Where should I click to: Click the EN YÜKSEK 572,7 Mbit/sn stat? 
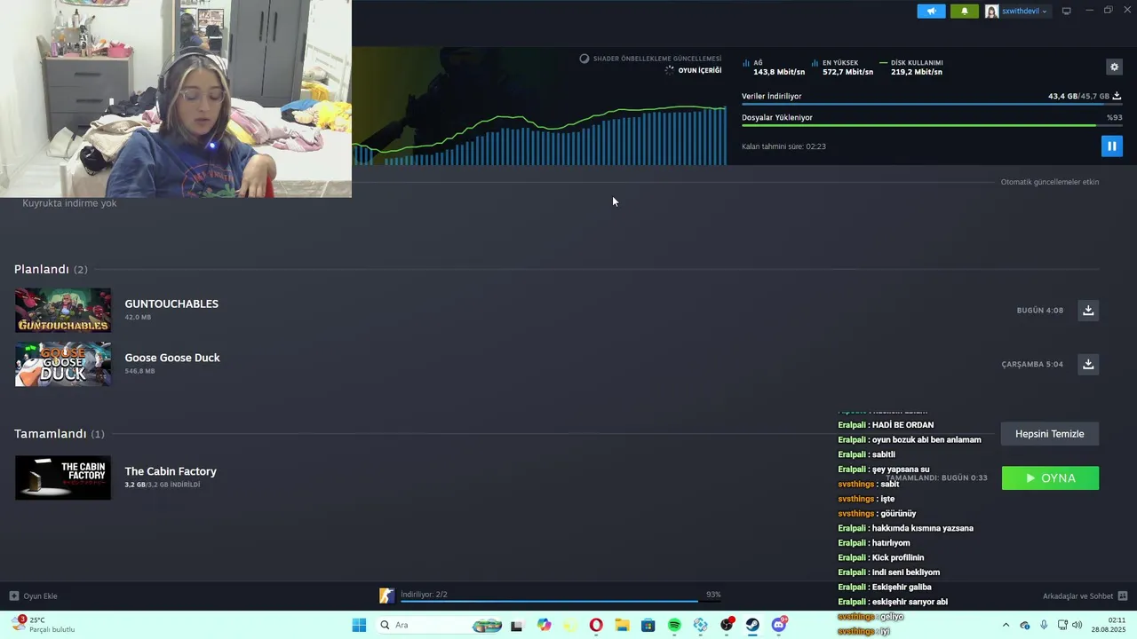[x=842, y=67]
